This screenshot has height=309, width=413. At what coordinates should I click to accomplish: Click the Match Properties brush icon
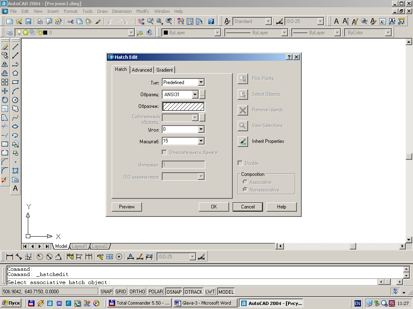click(x=98, y=21)
